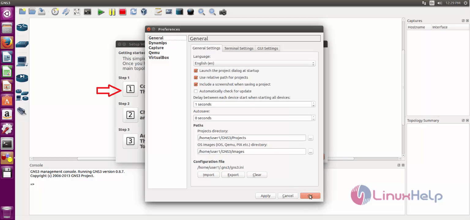Open the Terminal from the Ubuntu launcher
This screenshot has width=470, height=220.
click(x=7, y=143)
